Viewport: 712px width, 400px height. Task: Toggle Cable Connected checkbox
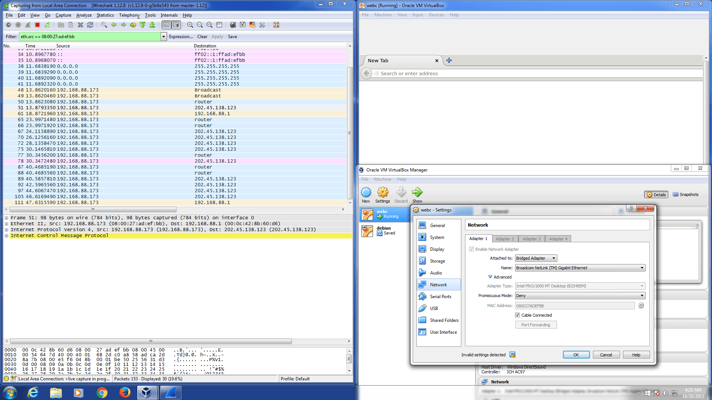coord(517,315)
